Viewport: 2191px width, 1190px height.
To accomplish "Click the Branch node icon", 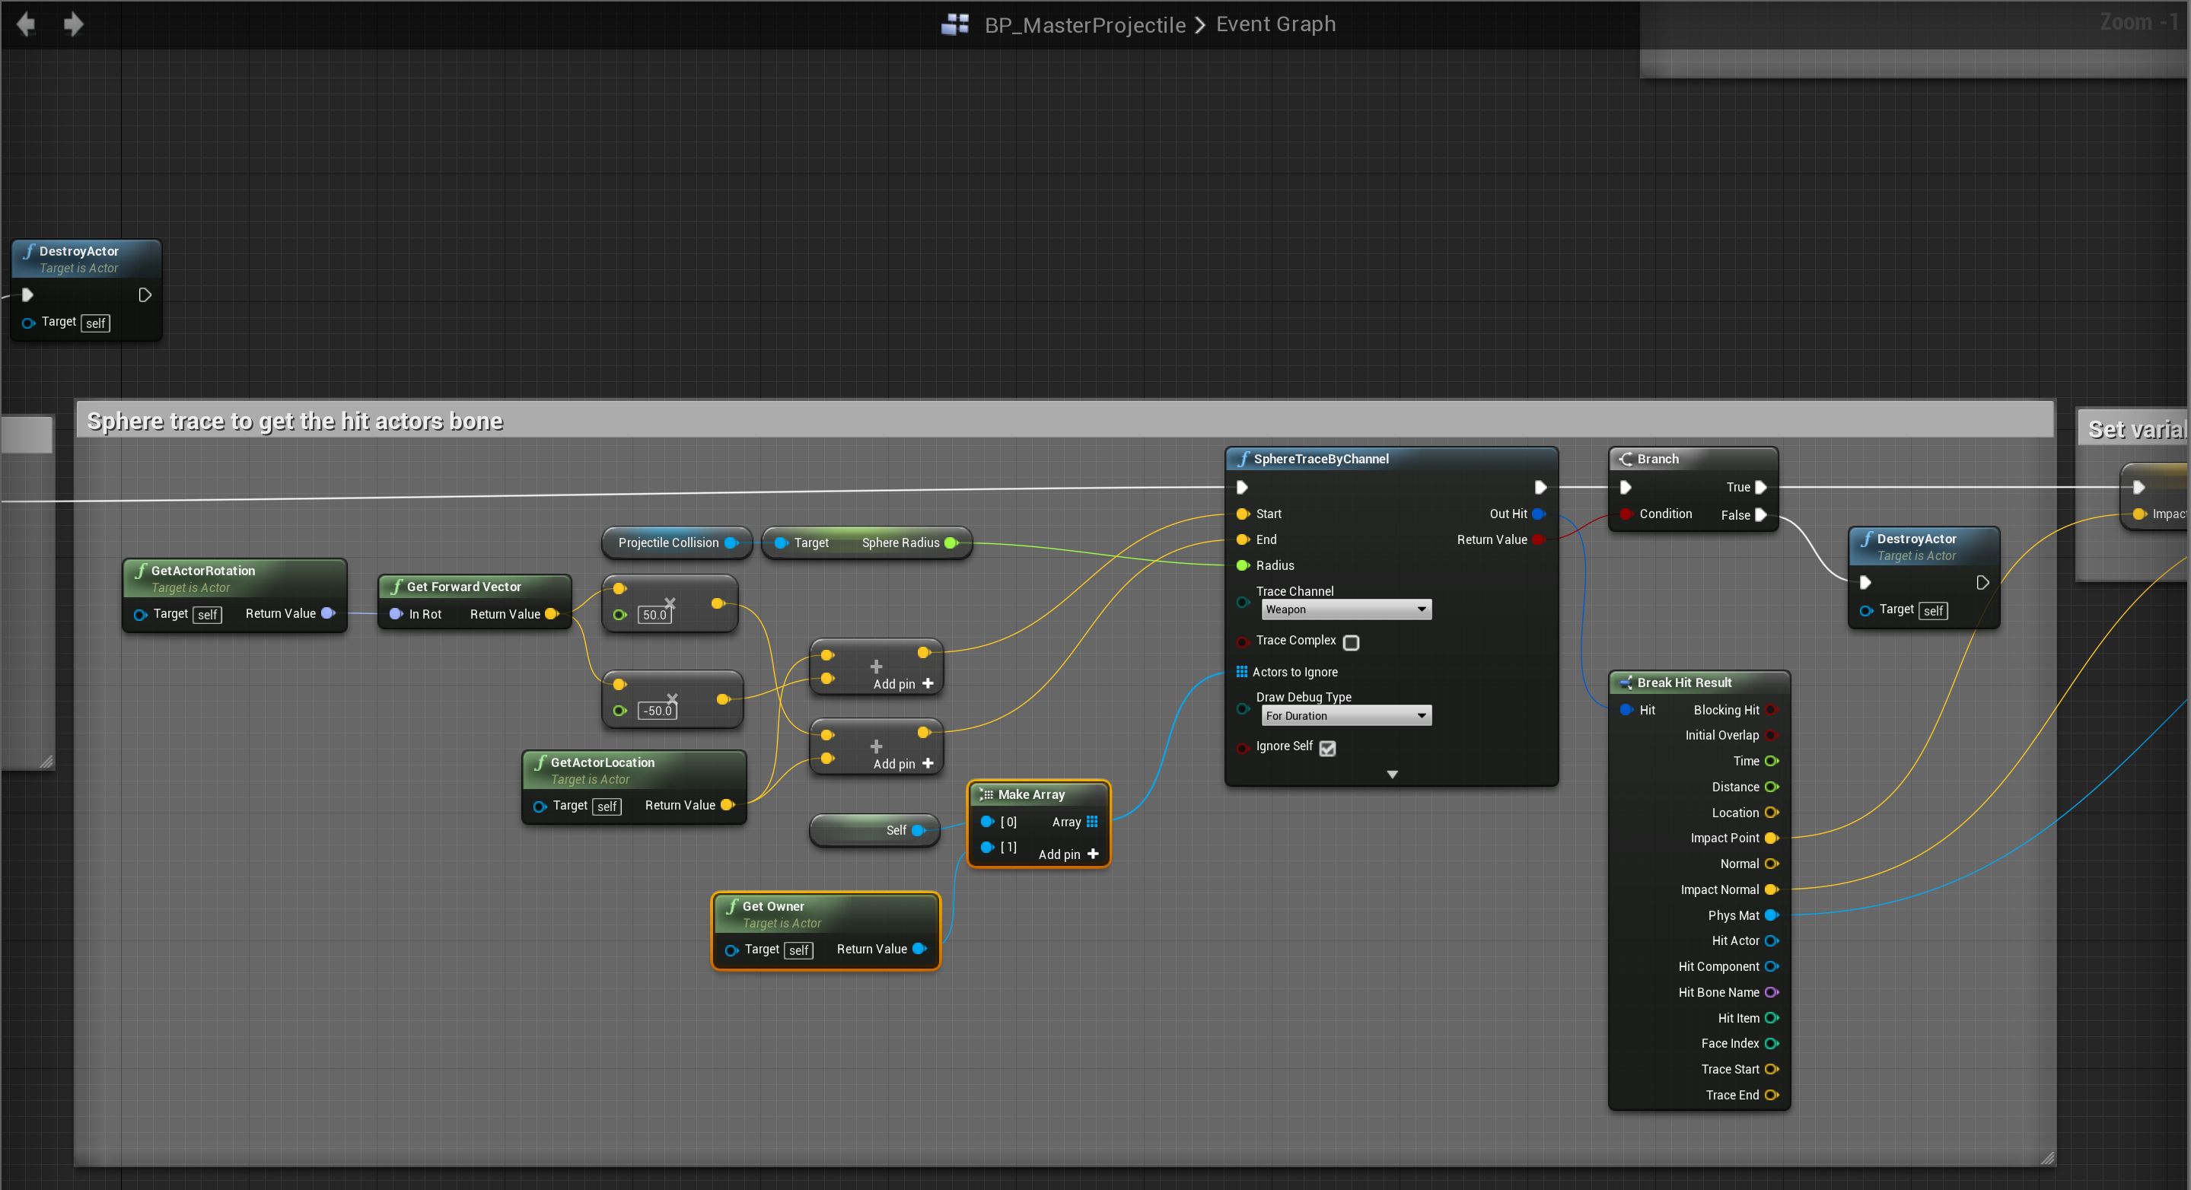I will (1626, 459).
